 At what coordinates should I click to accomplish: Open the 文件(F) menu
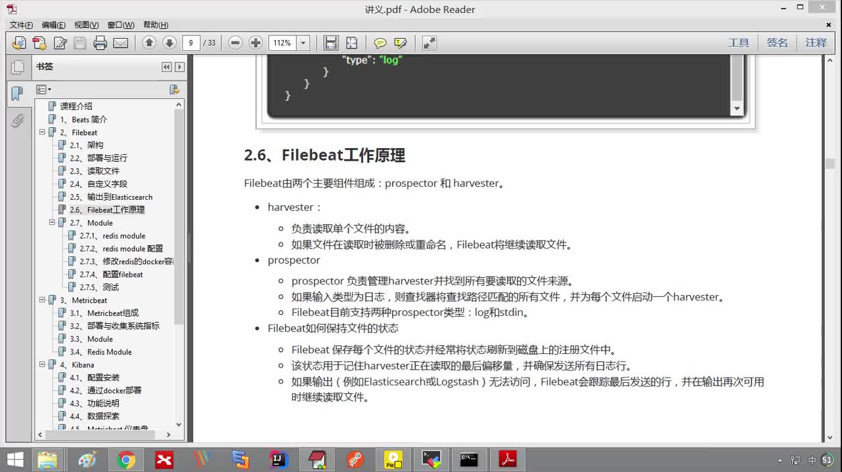click(x=21, y=25)
